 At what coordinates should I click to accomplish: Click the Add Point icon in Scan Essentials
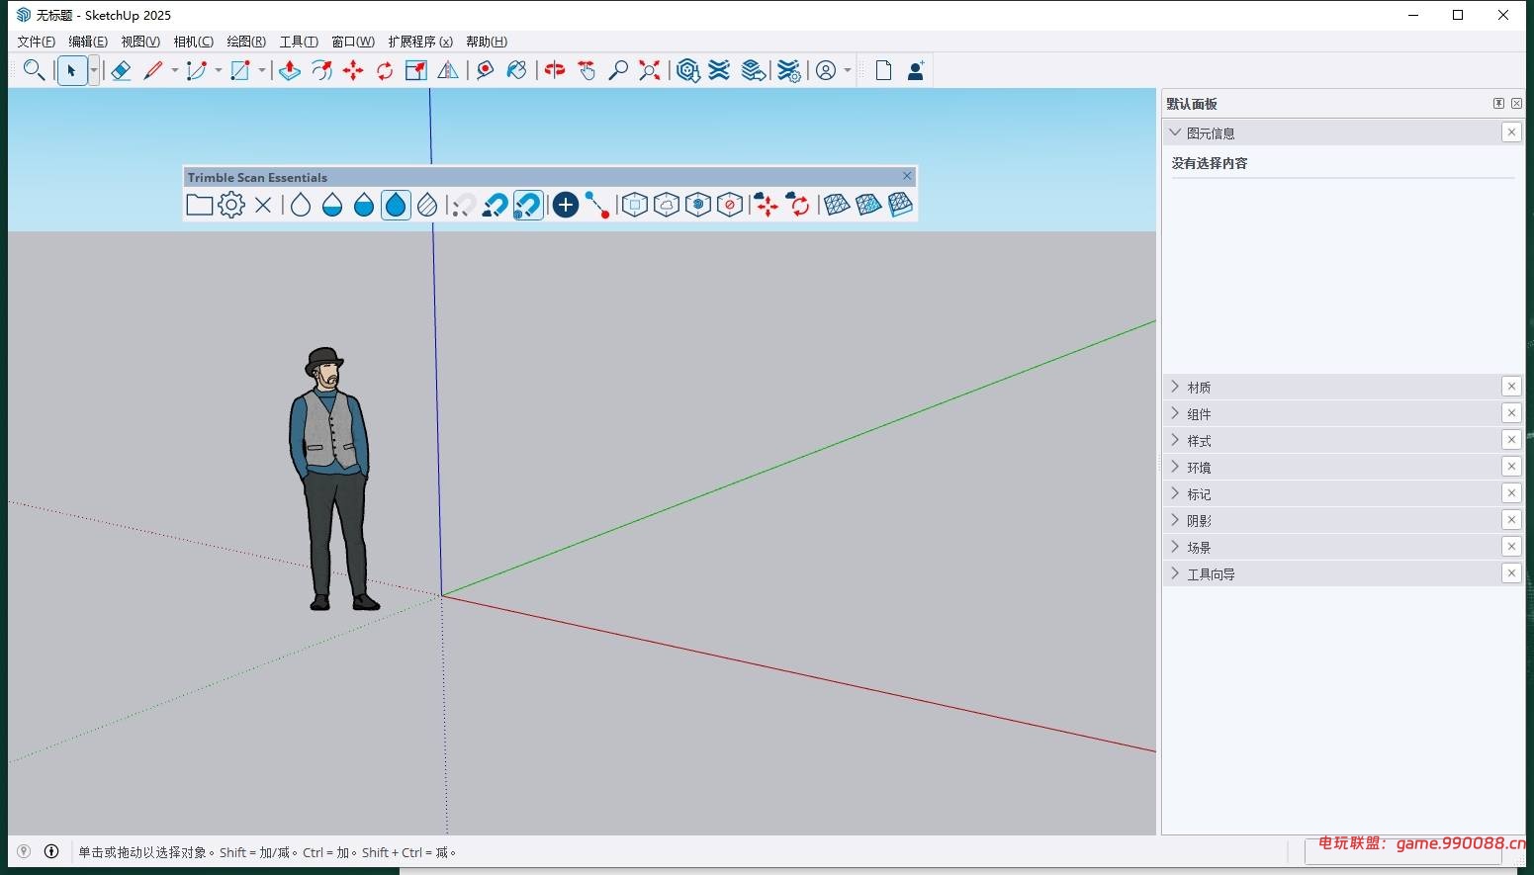pyautogui.click(x=565, y=205)
